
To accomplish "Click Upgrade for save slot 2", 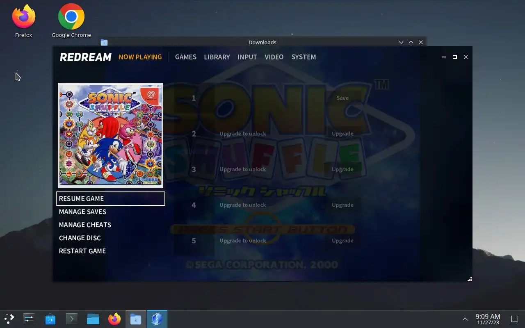I will tap(342, 134).
